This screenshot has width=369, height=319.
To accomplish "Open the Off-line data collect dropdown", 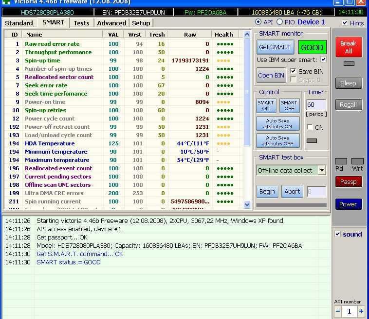I will tap(322, 170).
